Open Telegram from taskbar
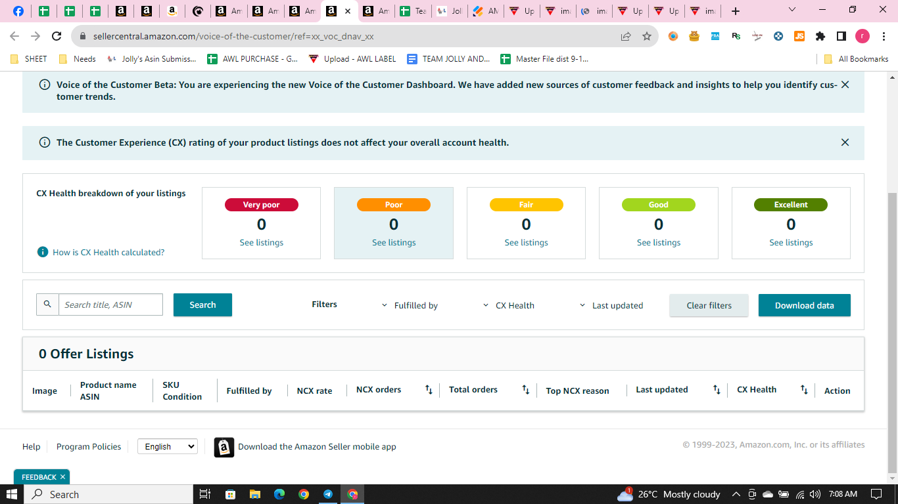The image size is (898, 504). (328, 494)
